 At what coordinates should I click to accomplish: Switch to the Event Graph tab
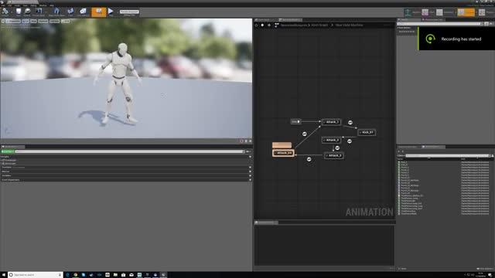265,20
